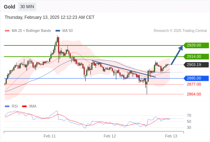Click the 2929.00 green resistance label

click(x=196, y=45)
